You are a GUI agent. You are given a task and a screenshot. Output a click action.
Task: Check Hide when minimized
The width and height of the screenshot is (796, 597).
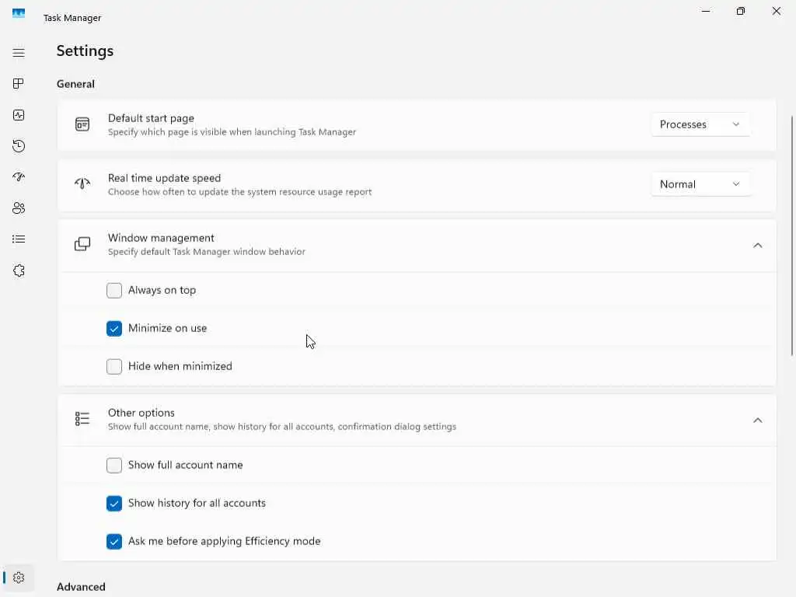114,366
